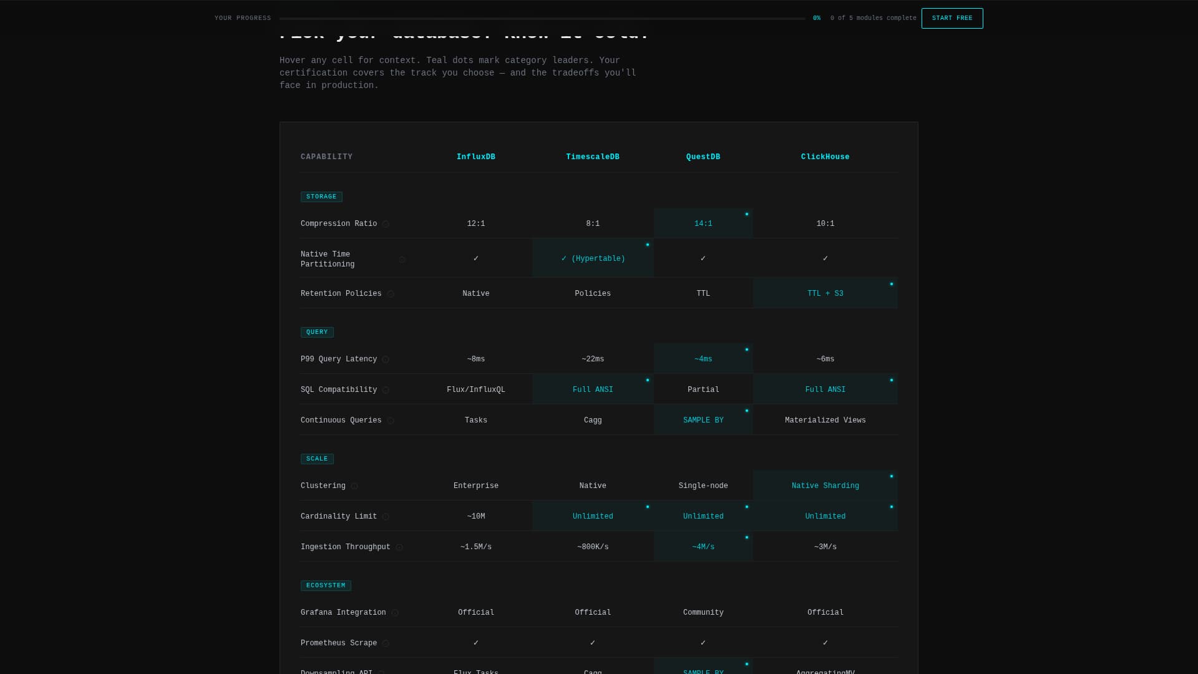Click the '~22ms' latency cell
Screen dimensions: 1198x674
pyautogui.click(x=593, y=359)
